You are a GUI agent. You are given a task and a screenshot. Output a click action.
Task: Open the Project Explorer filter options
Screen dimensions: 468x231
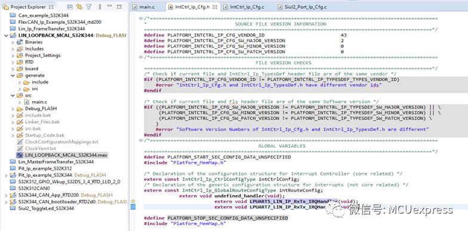coord(89,7)
